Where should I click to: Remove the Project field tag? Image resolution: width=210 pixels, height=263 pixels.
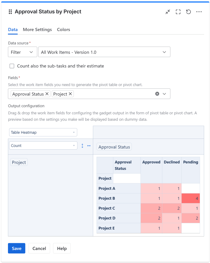point(70,94)
